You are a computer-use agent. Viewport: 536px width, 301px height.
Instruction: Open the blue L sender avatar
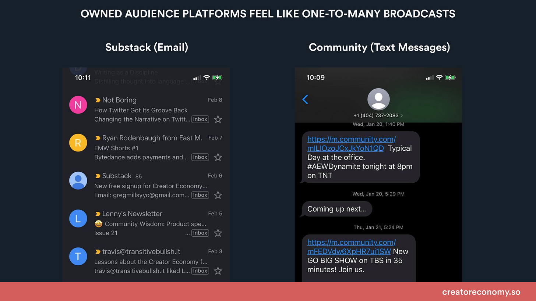[78, 219]
